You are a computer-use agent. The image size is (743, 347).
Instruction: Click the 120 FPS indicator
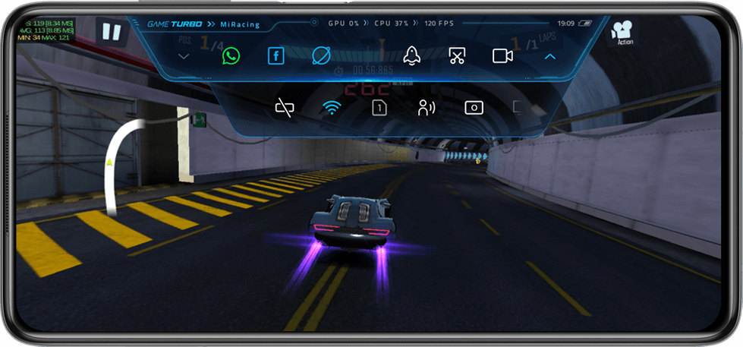point(439,24)
